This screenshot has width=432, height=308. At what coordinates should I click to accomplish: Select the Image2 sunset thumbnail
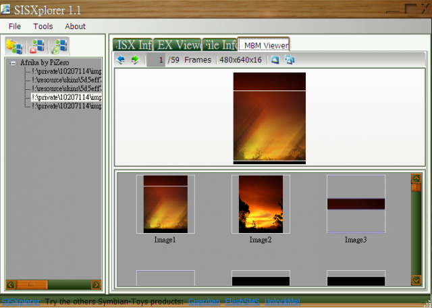pyautogui.click(x=261, y=205)
